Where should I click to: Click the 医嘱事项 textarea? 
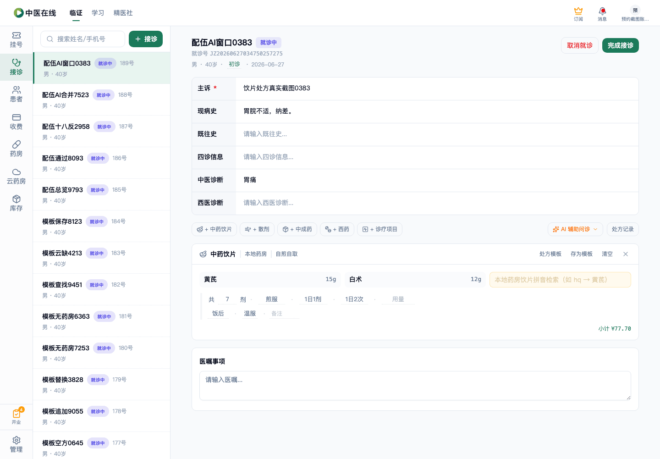click(415, 386)
